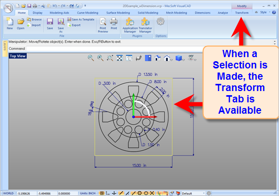Toggle the endpoint snap line icon
The width and height of the screenshot is (279, 196).
click(x=121, y=193)
